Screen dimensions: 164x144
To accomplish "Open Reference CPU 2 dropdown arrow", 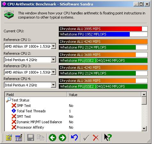I will click(53, 60).
